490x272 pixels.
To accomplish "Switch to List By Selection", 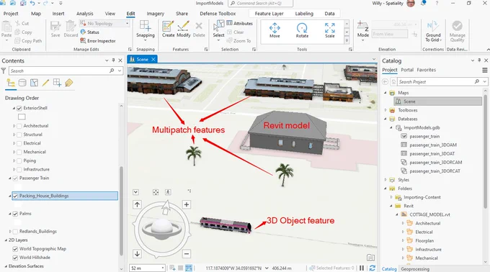I will click(34, 83).
